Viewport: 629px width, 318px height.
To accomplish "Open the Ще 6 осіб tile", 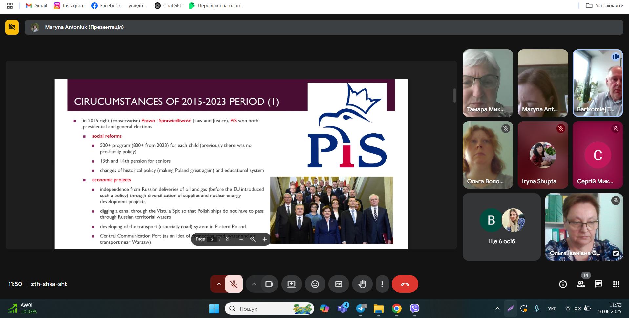I will pyautogui.click(x=501, y=227).
